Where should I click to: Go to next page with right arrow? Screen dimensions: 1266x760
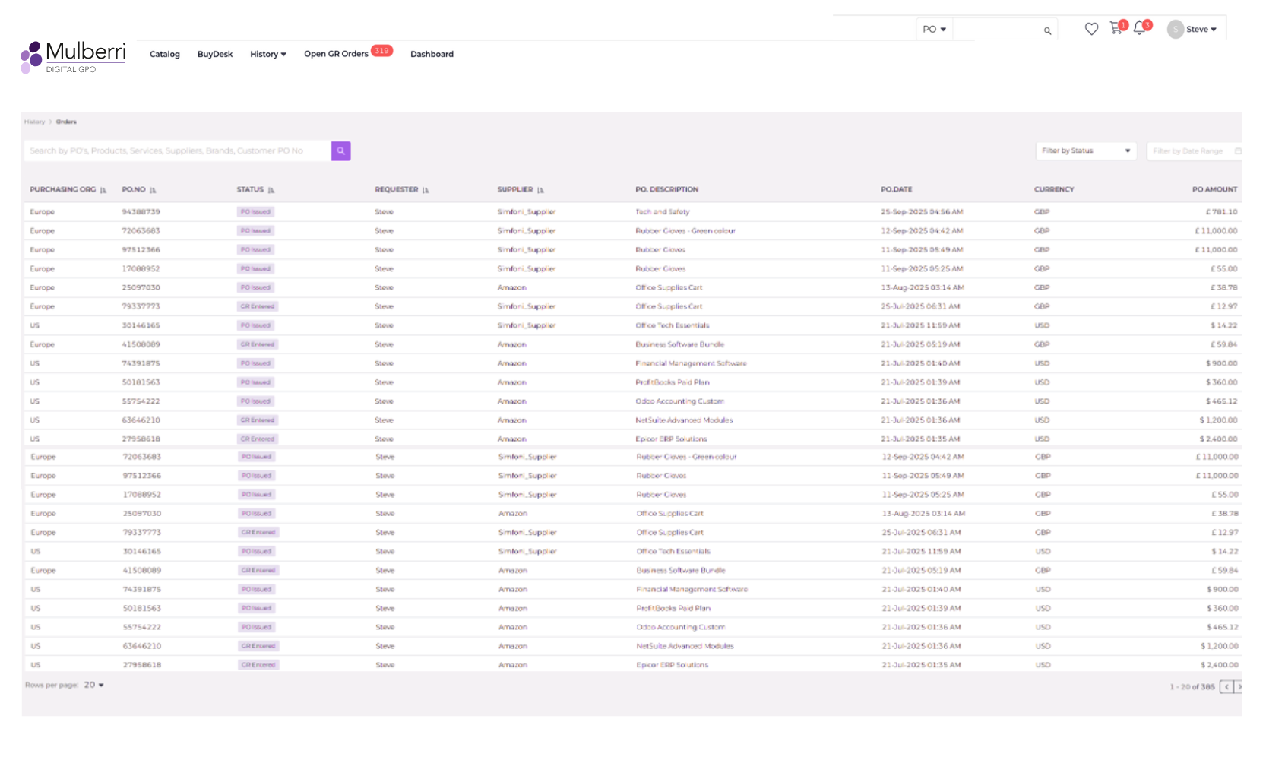tap(1240, 686)
